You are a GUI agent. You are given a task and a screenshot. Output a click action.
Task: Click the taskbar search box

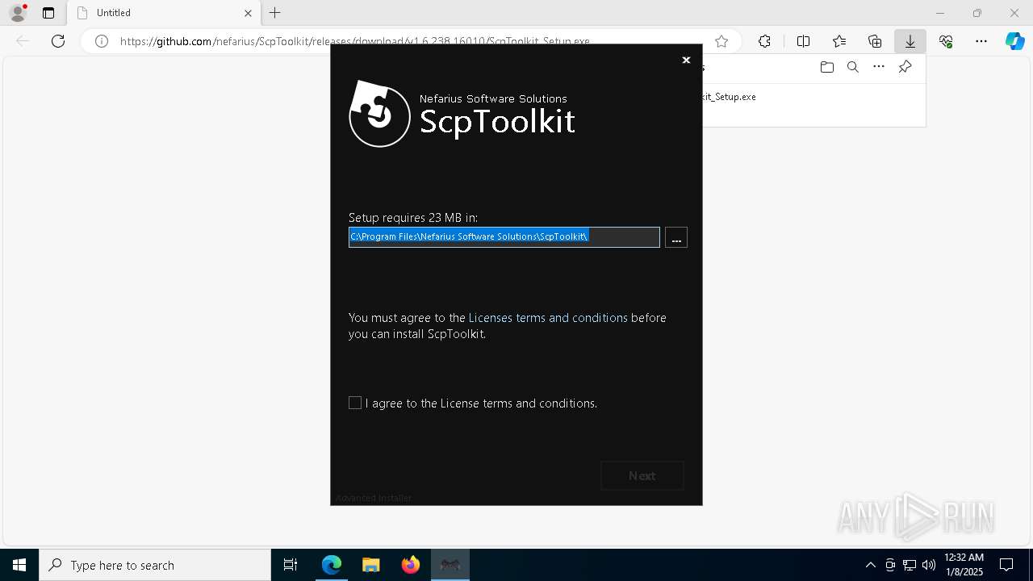point(155,565)
